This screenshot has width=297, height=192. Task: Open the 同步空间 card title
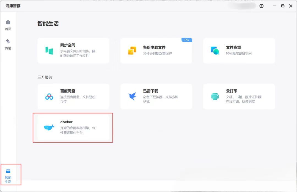pos(68,45)
